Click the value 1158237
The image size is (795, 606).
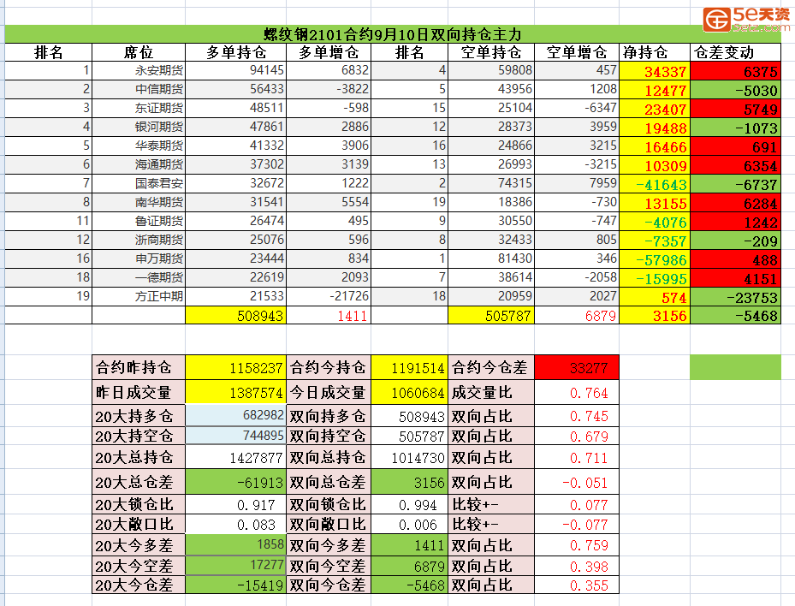236,367
